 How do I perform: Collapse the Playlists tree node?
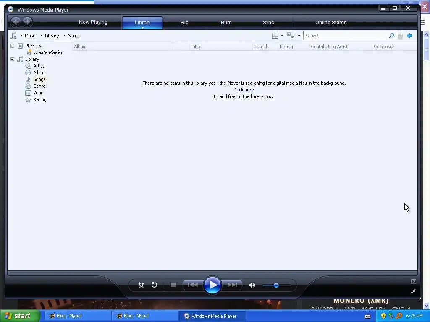click(x=12, y=46)
